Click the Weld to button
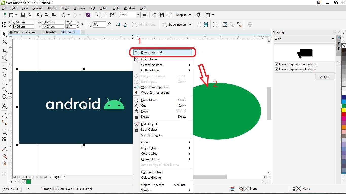The height and width of the screenshot is (194, 346). (325, 77)
